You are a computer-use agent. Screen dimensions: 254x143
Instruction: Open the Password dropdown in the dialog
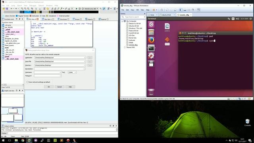(60, 76)
